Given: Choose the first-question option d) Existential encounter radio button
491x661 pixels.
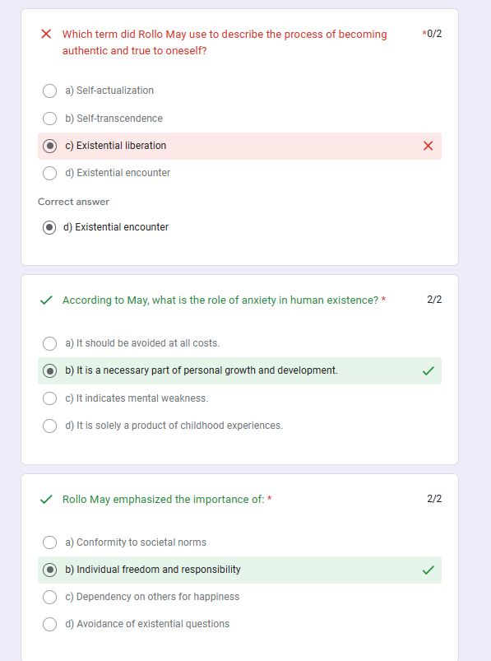Looking at the screenshot, I should tap(49, 173).
